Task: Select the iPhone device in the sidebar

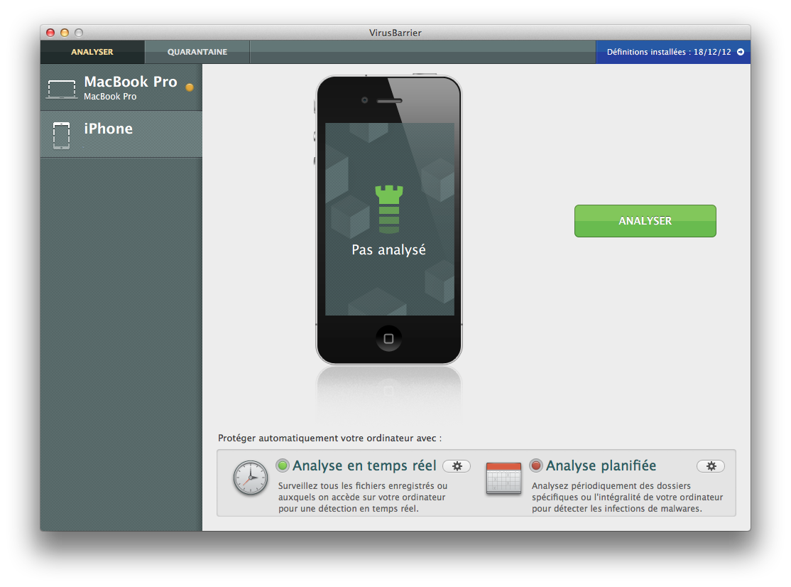Action: click(121, 134)
